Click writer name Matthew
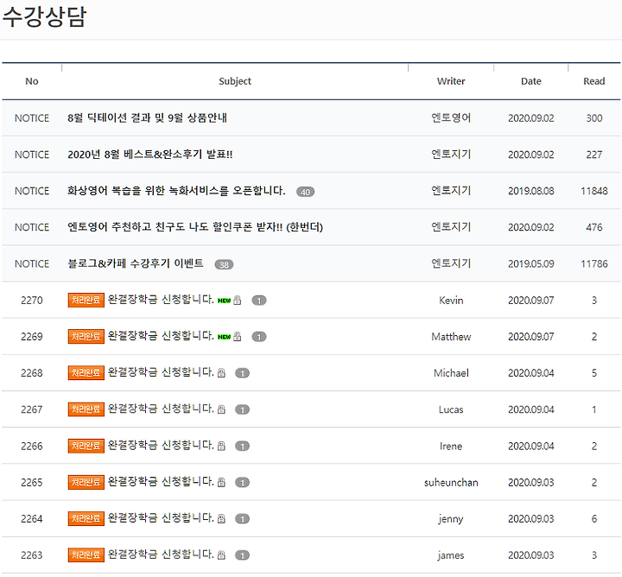The height and width of the screenshot is (577, 622). point(451,337)
